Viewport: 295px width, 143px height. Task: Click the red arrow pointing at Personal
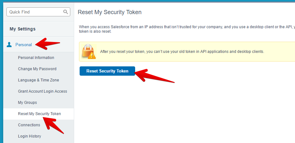48,44
